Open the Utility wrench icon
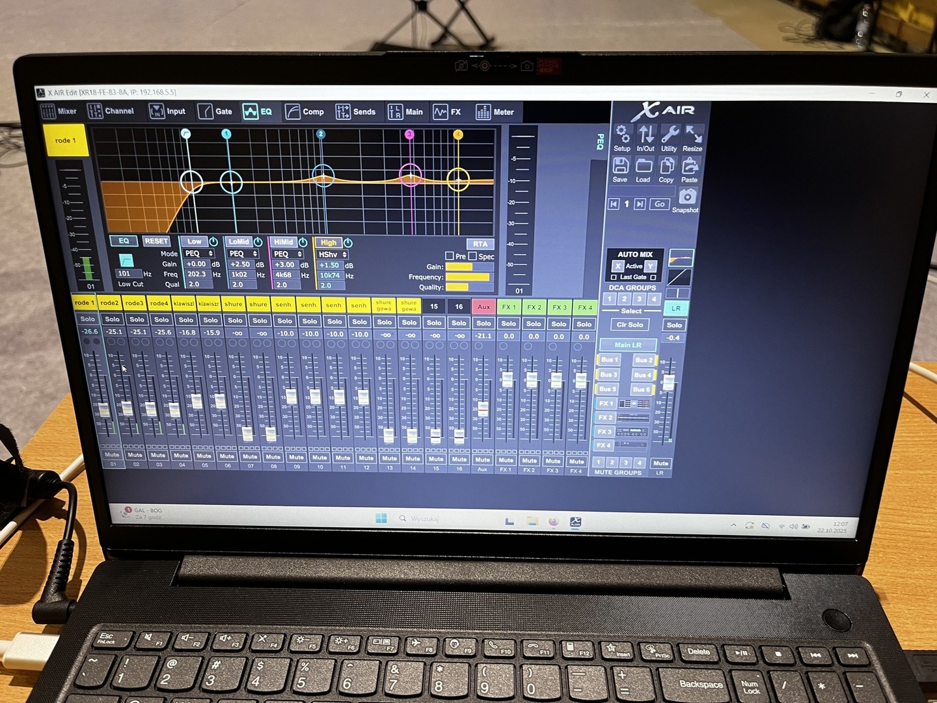Screen dimensions: 937x703 [x=670, y=135]
